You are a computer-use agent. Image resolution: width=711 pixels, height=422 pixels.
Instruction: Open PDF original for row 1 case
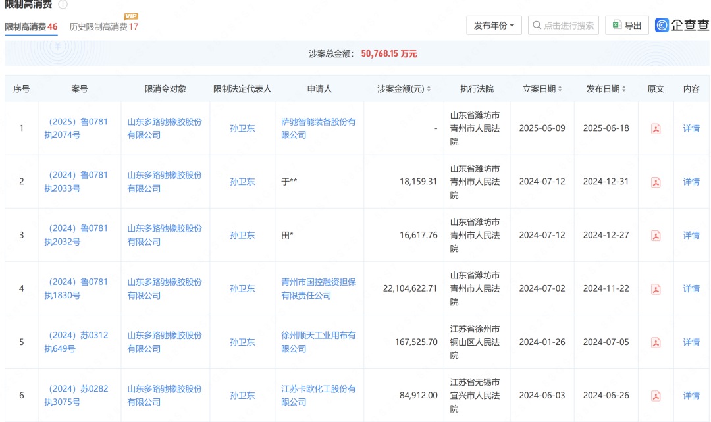coord(656,129)
